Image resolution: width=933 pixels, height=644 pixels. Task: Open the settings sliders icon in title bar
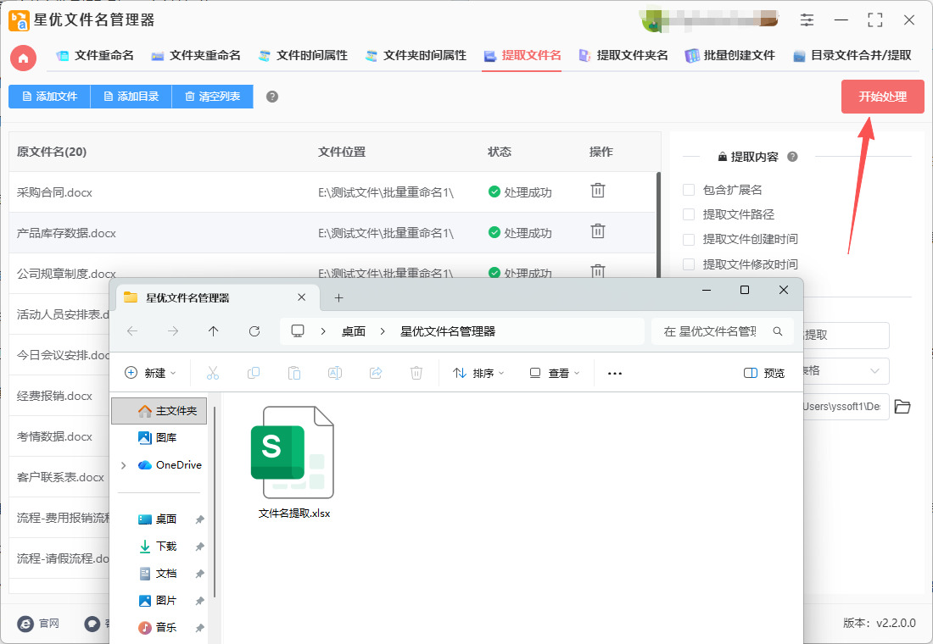coord(807,19)
